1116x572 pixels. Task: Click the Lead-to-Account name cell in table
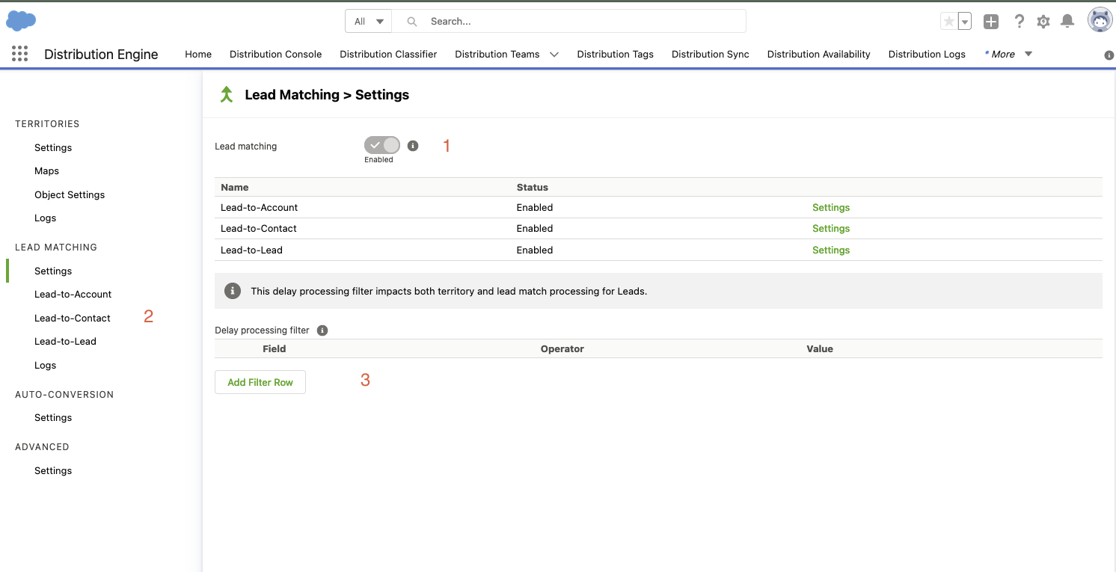pyautogui.click(x=260, y=208)
